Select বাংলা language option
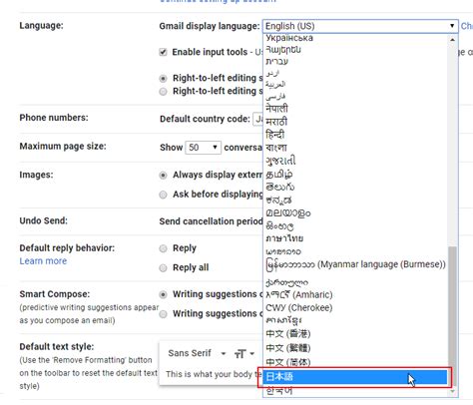 click(x=355, y=148)
